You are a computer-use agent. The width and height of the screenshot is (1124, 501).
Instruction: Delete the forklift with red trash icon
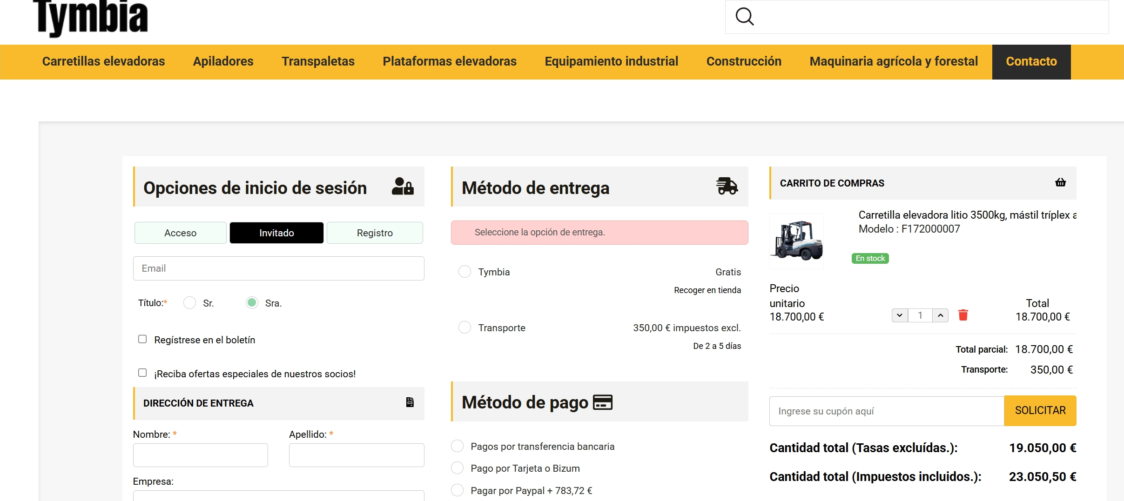963,315
